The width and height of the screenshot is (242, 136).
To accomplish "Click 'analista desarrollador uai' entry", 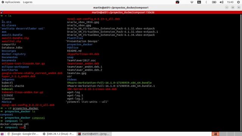I will tap(22, 29).
